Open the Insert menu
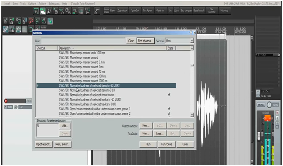Screen dimensions: 283x166 [x=7, y=4]
